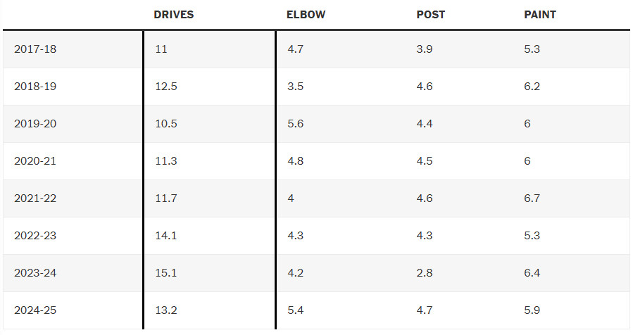Click the 12.5 drives value for 2018-19
Viewport: 633px width, 335px height.
(165, 87)
